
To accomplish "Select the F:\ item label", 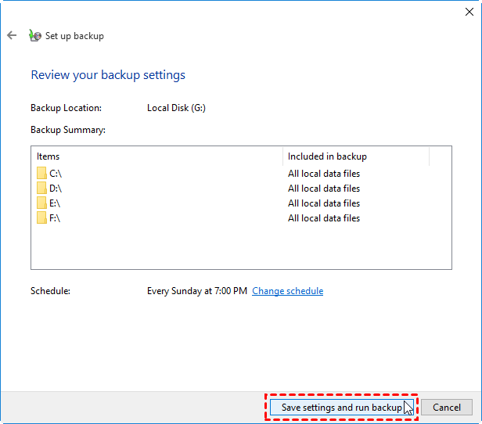I will click(x=55, y=218).
